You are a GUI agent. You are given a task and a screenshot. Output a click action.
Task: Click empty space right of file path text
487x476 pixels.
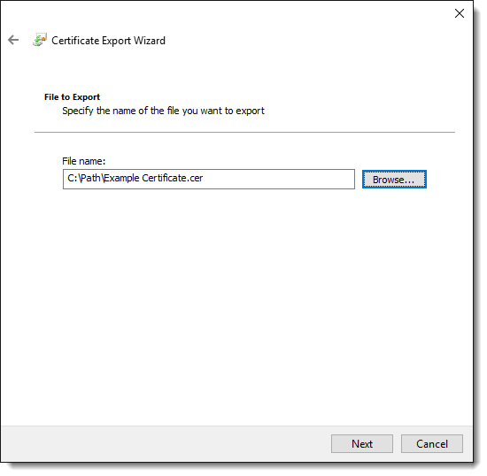point(278,179)
